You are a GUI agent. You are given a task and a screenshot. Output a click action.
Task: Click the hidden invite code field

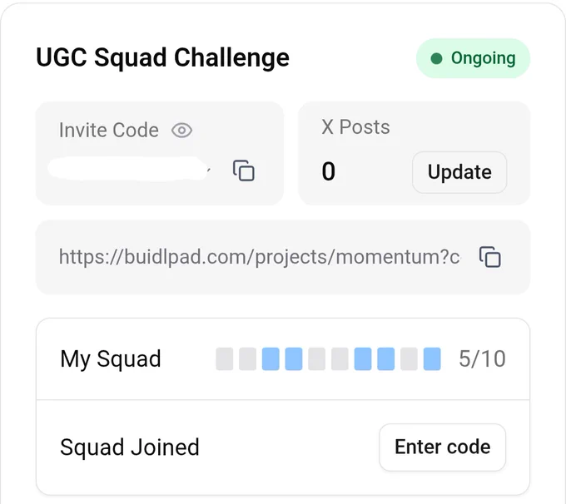click(x=129, y=169)
